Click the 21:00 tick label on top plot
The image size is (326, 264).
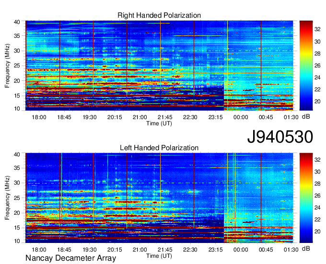coord(140,117)
